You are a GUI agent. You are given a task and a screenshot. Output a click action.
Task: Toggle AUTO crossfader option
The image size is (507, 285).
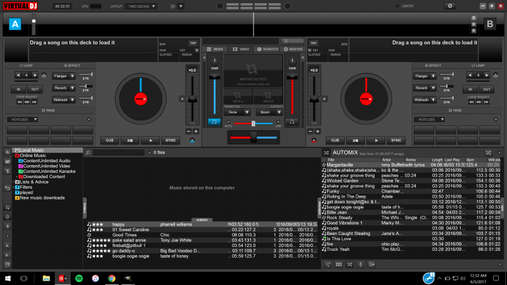pyautogui.click(x=228, y=122)
